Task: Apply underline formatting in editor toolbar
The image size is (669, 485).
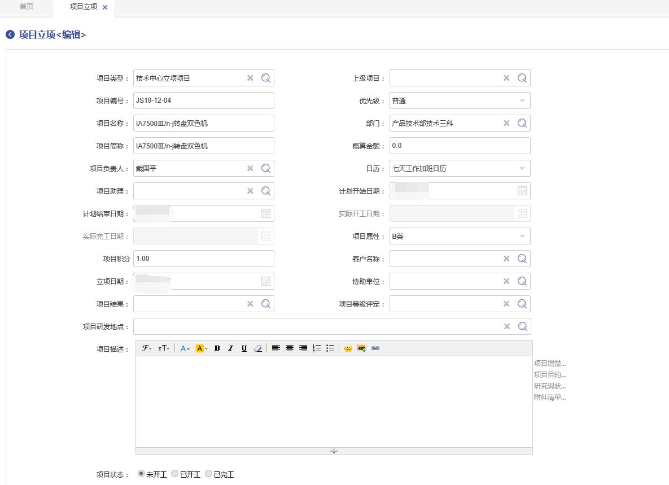Action: 244,348
